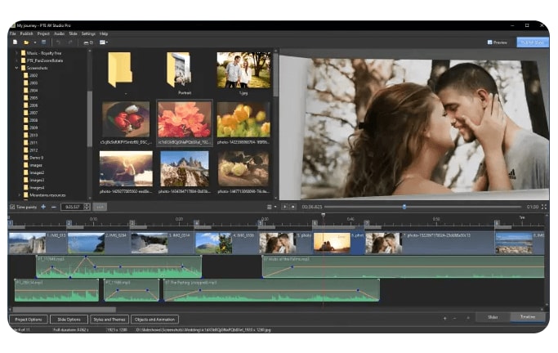
Task: Click the remove time point minus icon
Action: tap(54, 207)
